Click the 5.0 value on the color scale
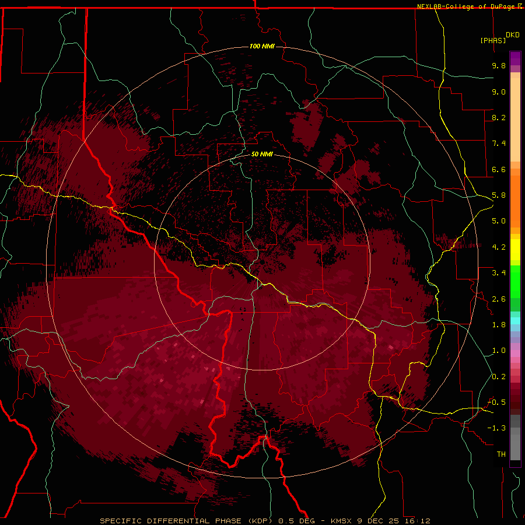The image size is (525, 525). tap(499, 221)
